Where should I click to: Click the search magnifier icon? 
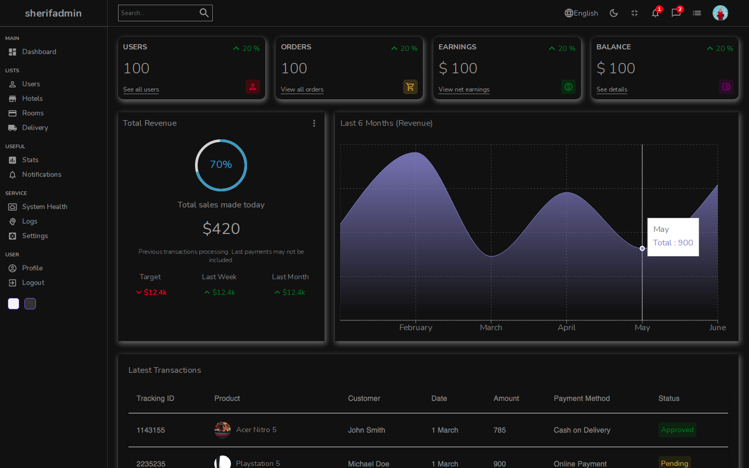point(204,13)
